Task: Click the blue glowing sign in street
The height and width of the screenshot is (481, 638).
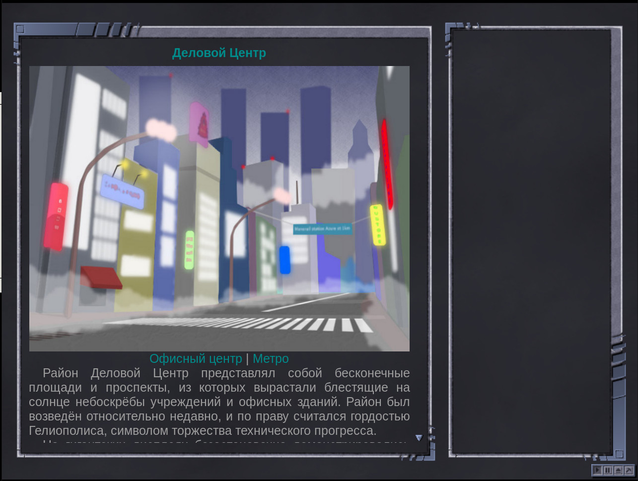Action: click(x=284, y=260)
